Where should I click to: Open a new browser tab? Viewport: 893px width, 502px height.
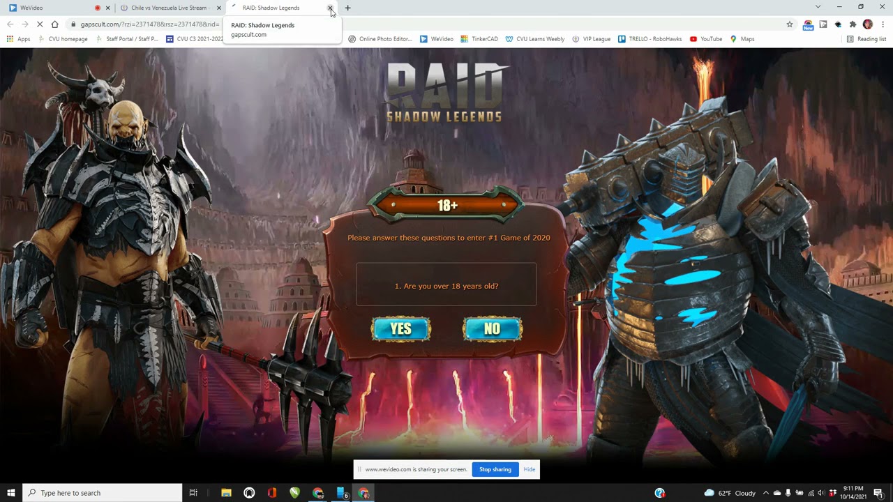coord(347,8)
